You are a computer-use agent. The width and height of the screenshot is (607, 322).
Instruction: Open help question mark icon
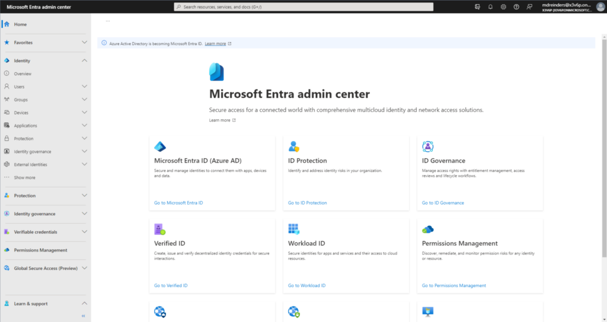[516, 7]
